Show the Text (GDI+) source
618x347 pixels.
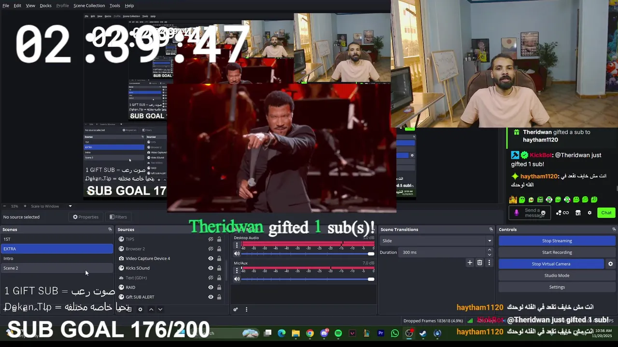click(x=211, y=278)
